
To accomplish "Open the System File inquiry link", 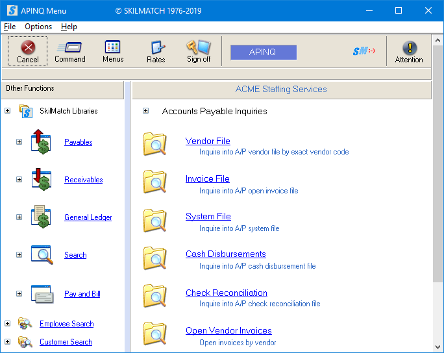I will point(208,216).
